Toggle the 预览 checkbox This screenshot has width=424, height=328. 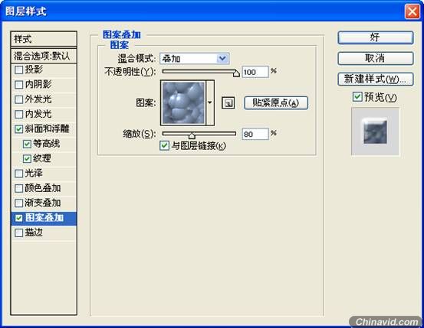coord(357,97)
